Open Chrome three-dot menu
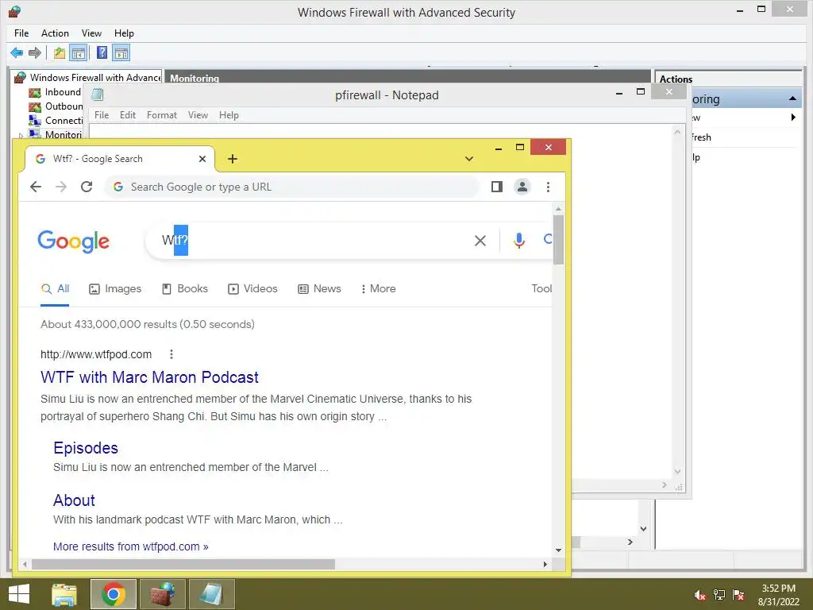Image resolution: width=813 pixels, height=610 pixels. pos(548,187)
